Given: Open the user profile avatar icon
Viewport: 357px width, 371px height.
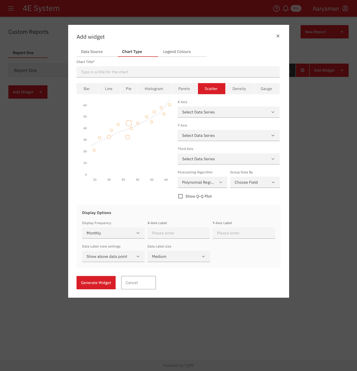Looking at the screenshot, I should pos(345,8).
